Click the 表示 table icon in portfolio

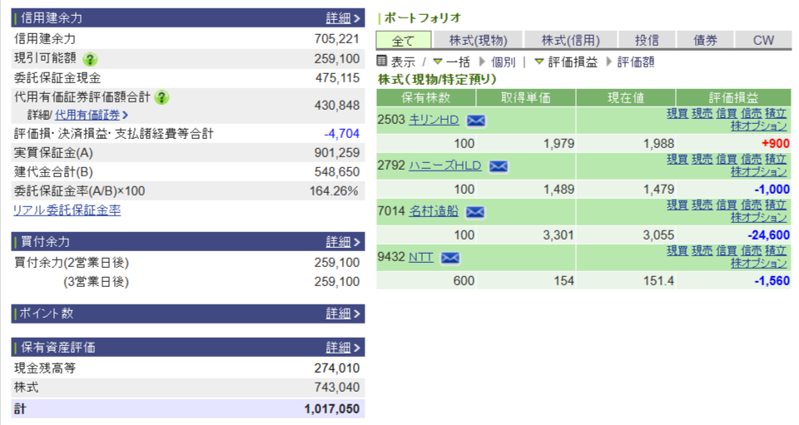(382, 62)
